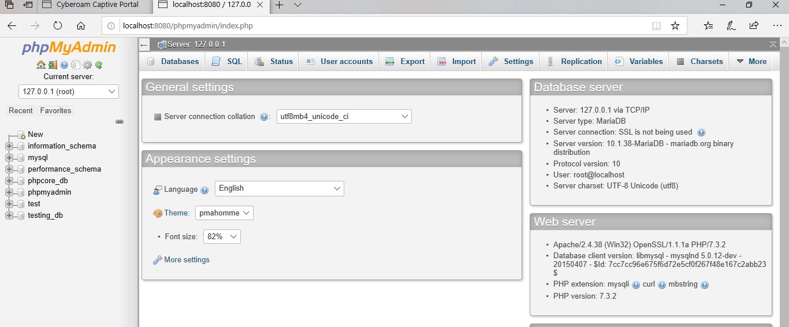This screenshot has height=327, width=789.
Task: Expand the mysql database tree node
Action: point(9,158)
